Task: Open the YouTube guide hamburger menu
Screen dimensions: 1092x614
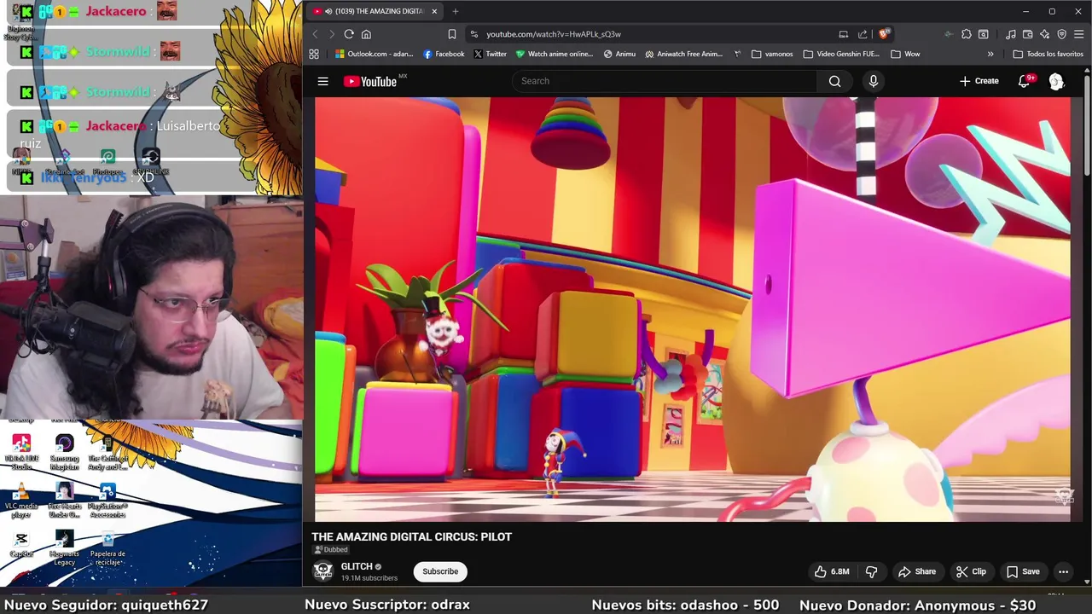Action: click(322, 81)
